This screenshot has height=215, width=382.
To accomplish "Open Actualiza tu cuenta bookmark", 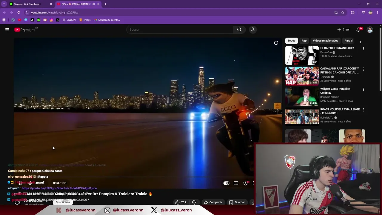I will (107, 20).
